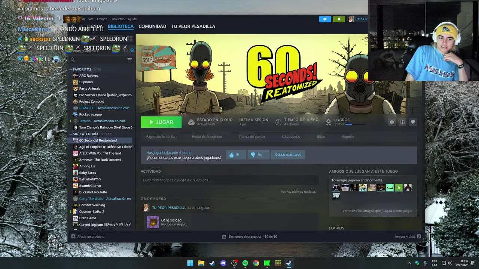The height and width of the screenshot is (269, 479).
Task: Open the green notifications bell
Action: pos(339,19)
